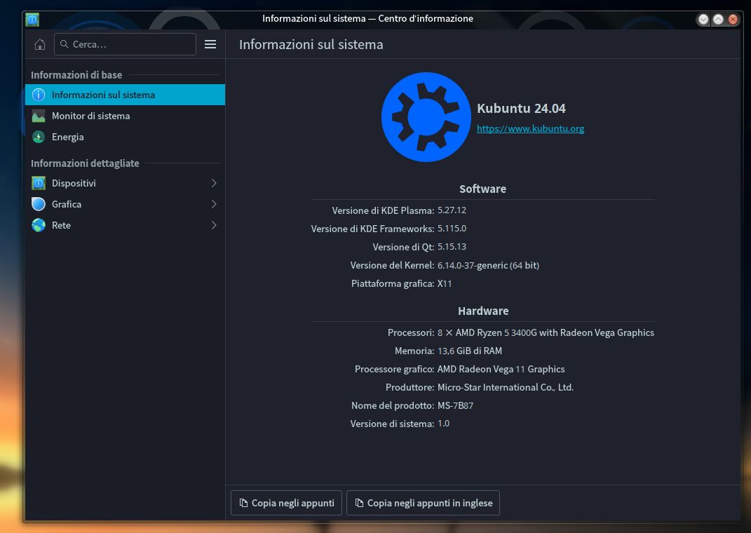This screenshot has height=533, width=751.
Task: Click the Energia lightning icon
Action: point(39,137)
